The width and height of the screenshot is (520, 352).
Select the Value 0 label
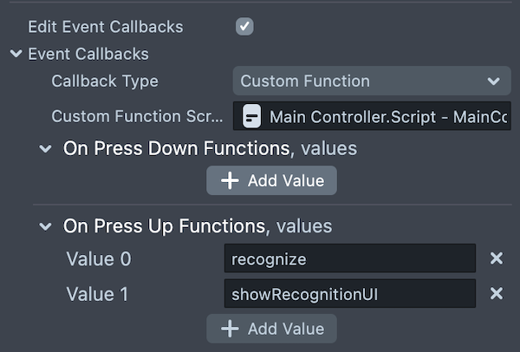[99, 258]
